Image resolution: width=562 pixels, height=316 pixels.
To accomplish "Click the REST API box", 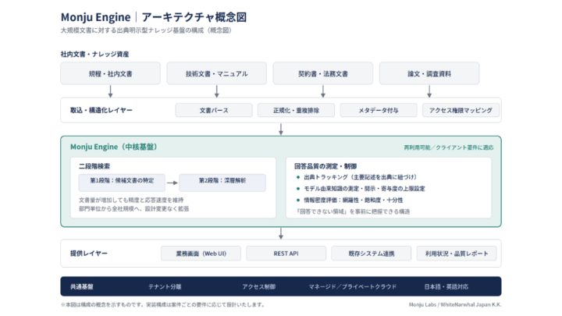I will tap(286, 254).
